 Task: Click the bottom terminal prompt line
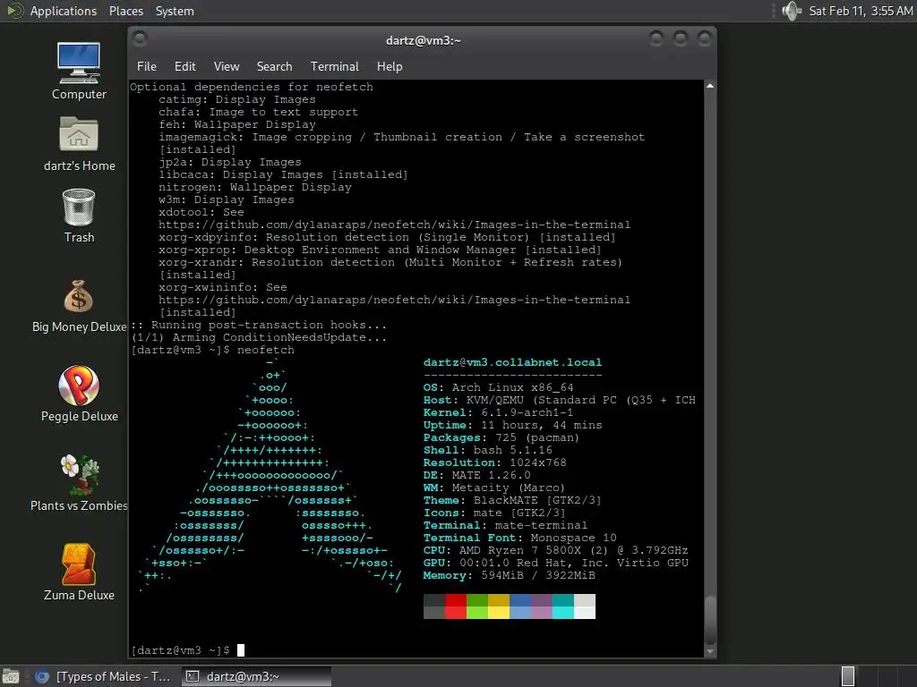(x=187, y=650)
